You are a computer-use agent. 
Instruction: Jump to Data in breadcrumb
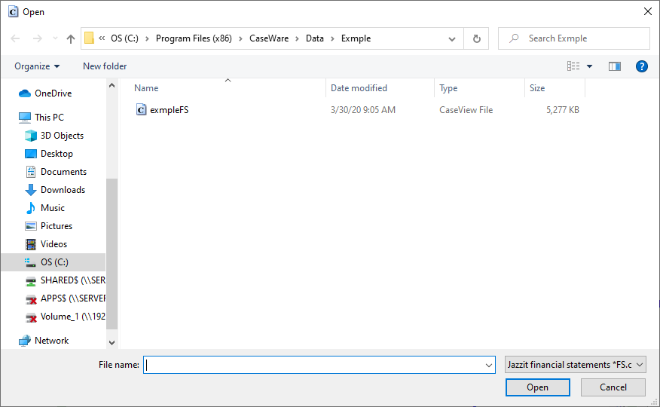click(315, 38)
